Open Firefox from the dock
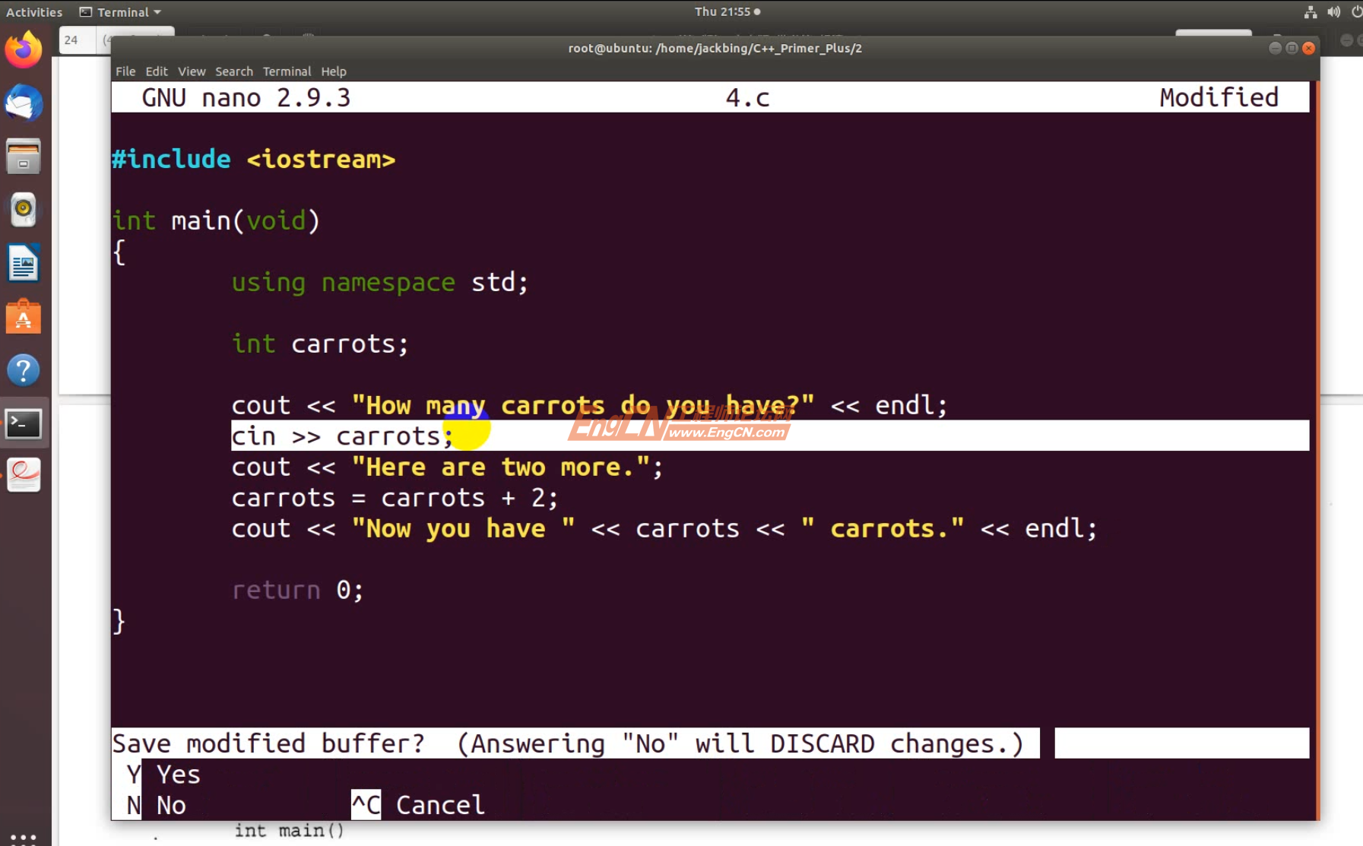Viewport: 1363px width, 846px height. [24, 49]
